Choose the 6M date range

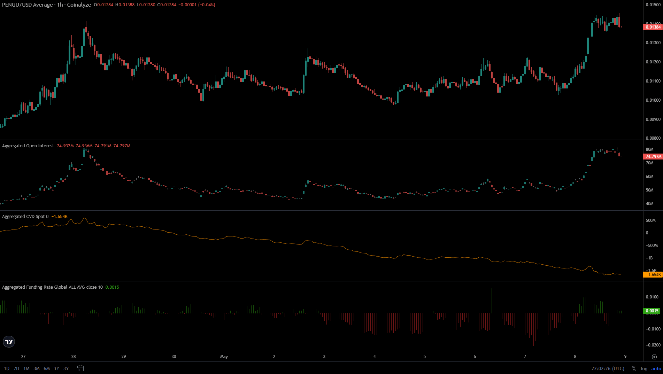coord(47,368)
